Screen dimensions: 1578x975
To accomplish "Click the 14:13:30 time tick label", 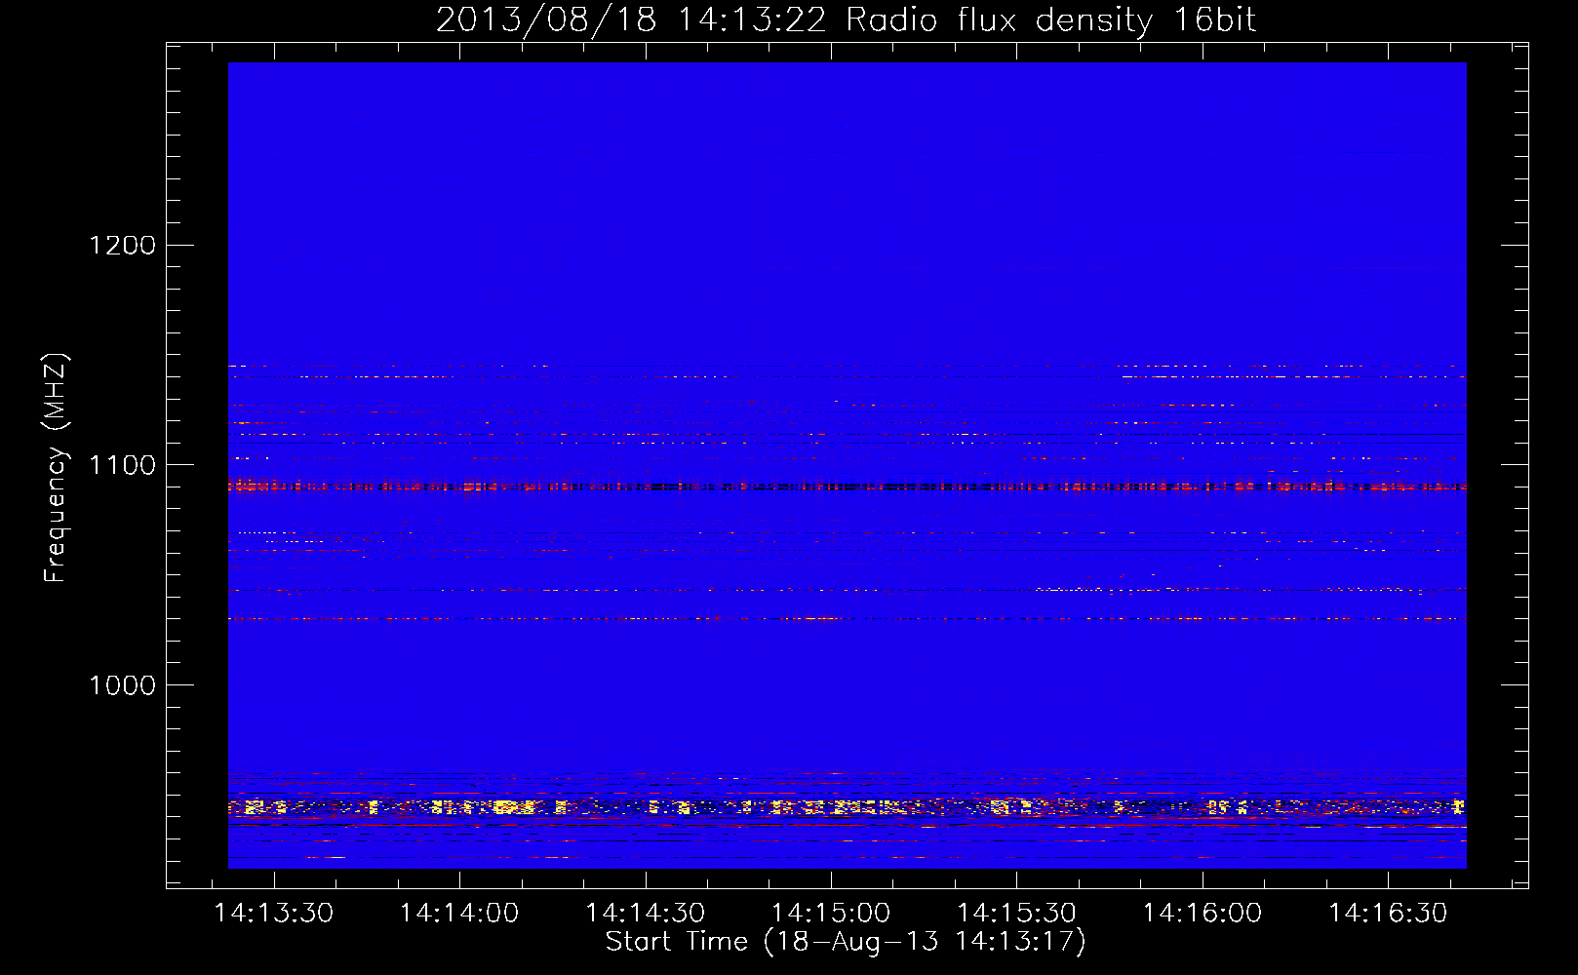I will [x=274, y=914].
